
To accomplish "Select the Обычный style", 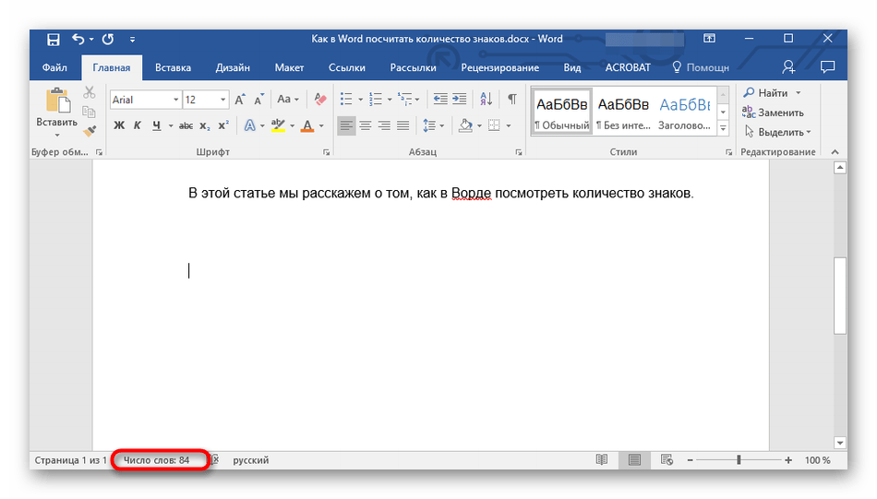I will 561,113.
